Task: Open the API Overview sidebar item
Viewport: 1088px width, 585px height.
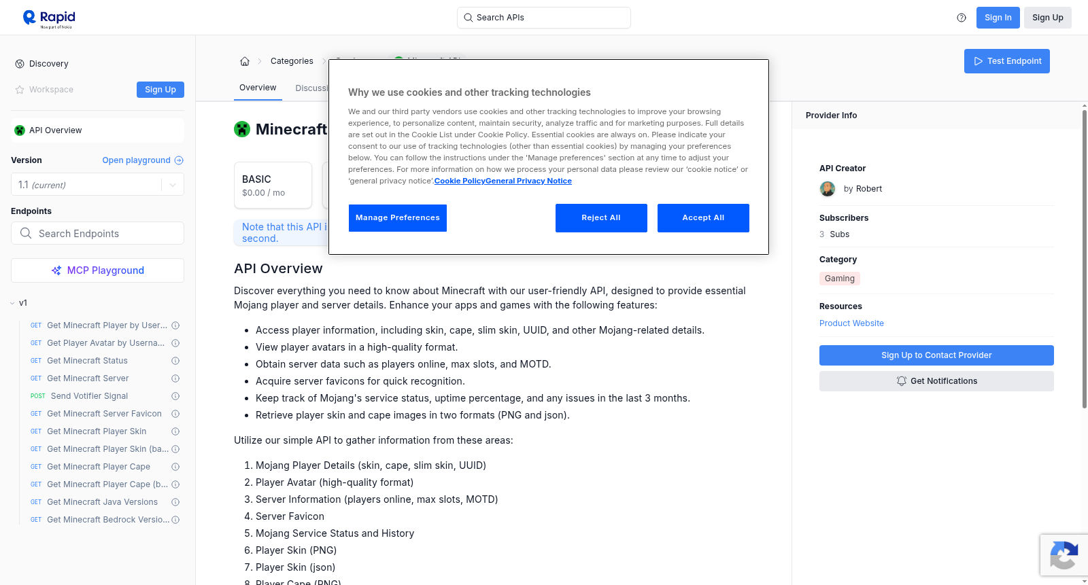Action: 98,130
